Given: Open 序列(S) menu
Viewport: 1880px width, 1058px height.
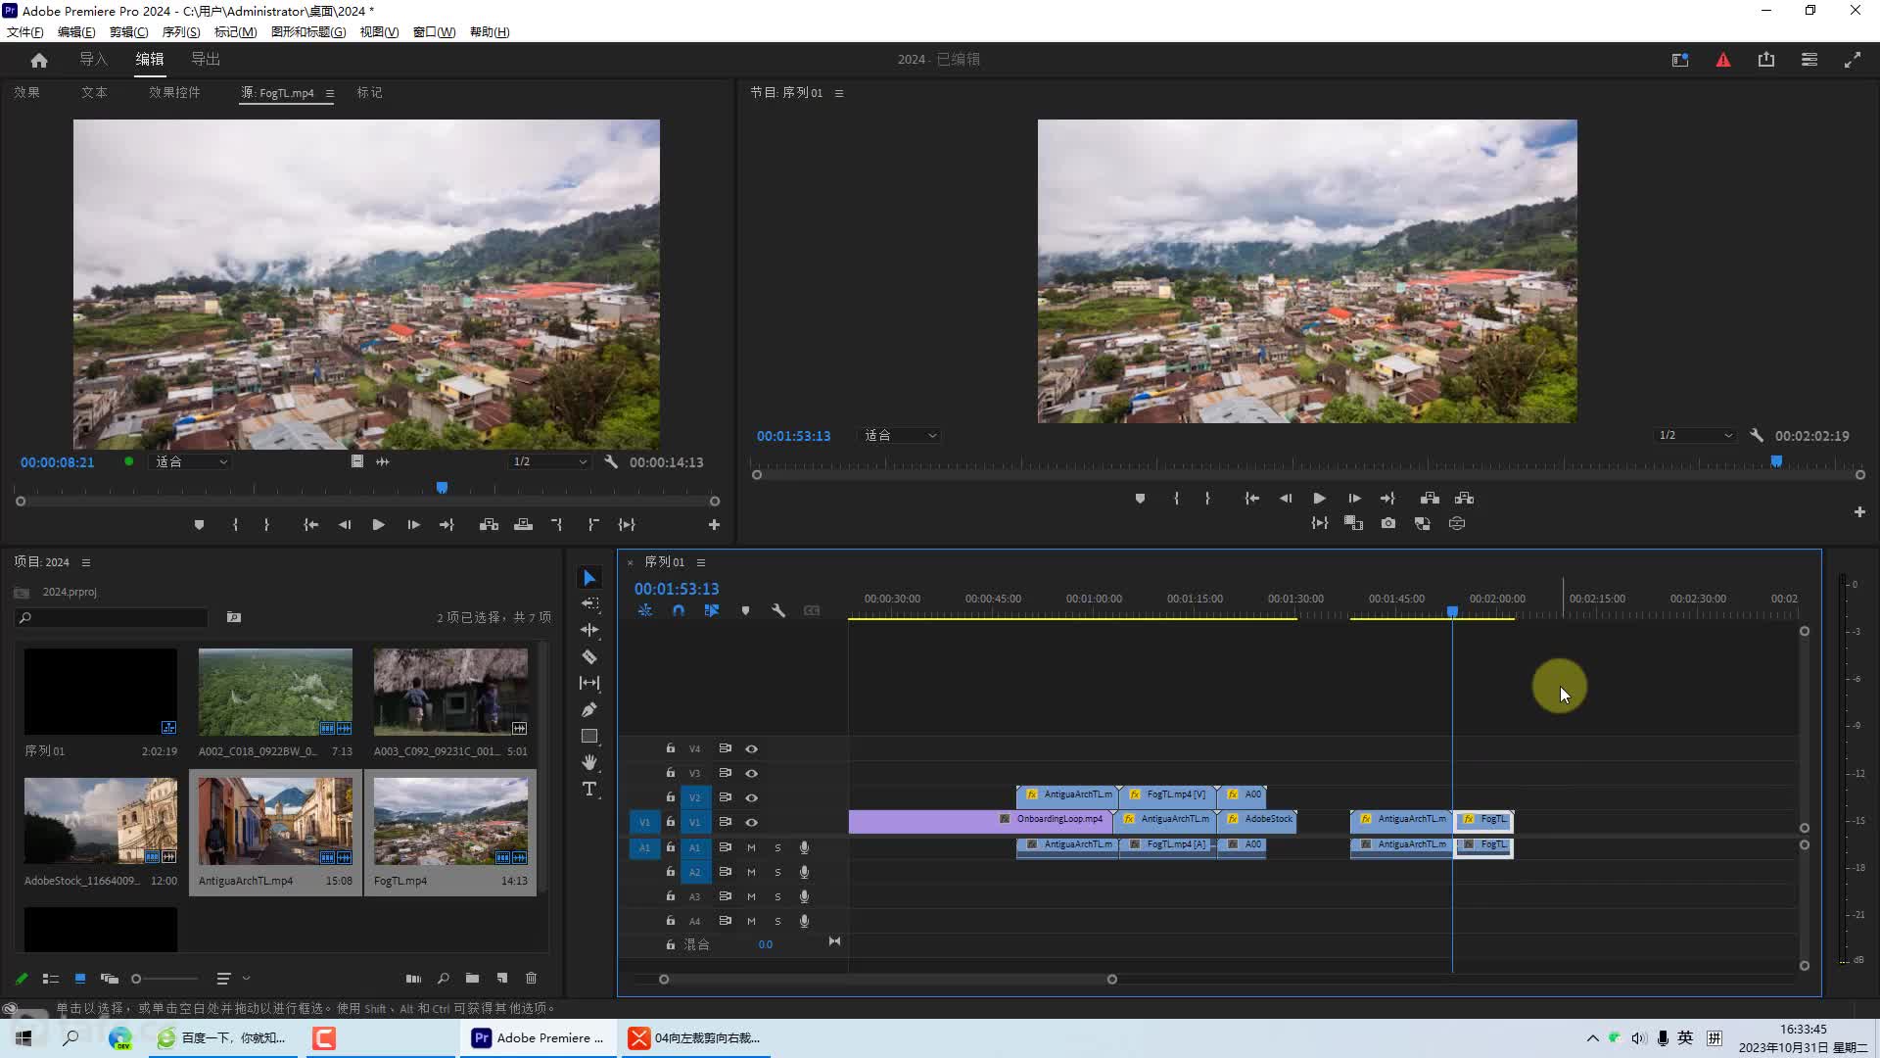Looking at the screenshot, I should (180, 32).
